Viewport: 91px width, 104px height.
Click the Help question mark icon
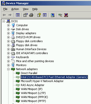(x=39, y=15)
